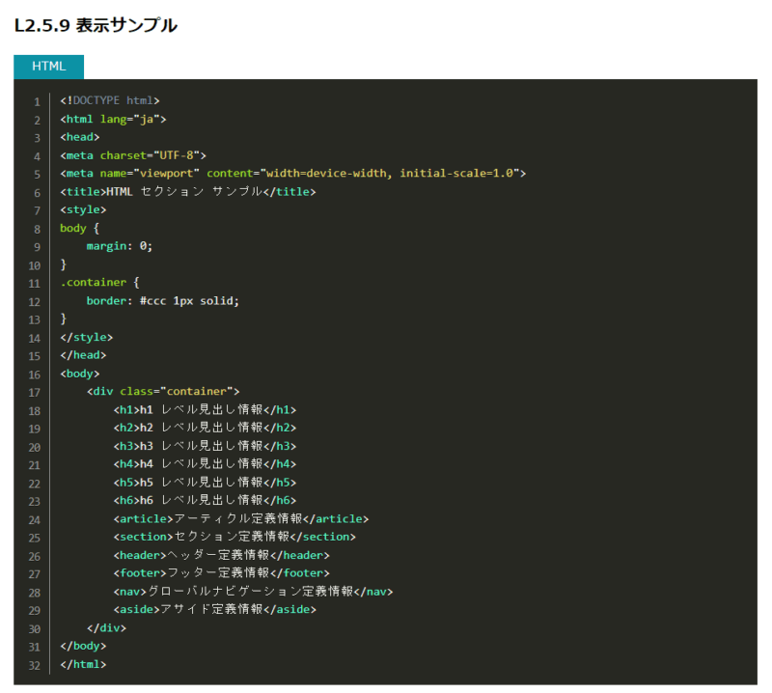Click the nav グローバルナビゲーション定義情報 line
Viewport: 772px width, 693px height.
pyautogui.click(x=253, y=592)
